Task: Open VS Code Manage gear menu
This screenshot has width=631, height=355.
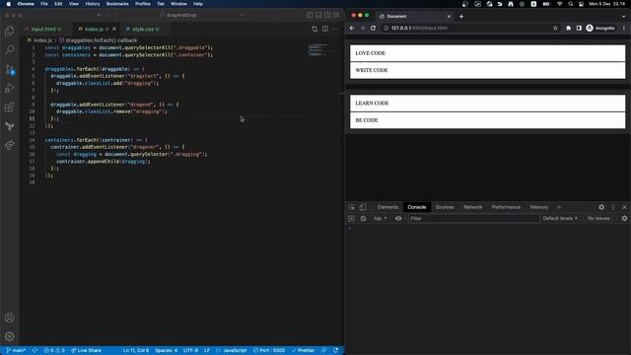Action: 10,336
